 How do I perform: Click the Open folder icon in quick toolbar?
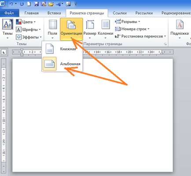pyautogui.click(x=51, y=4)
